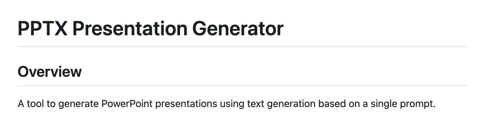Click the word generation in the description
This screenshot has height=118, width=486.
(x=290, y=104)
